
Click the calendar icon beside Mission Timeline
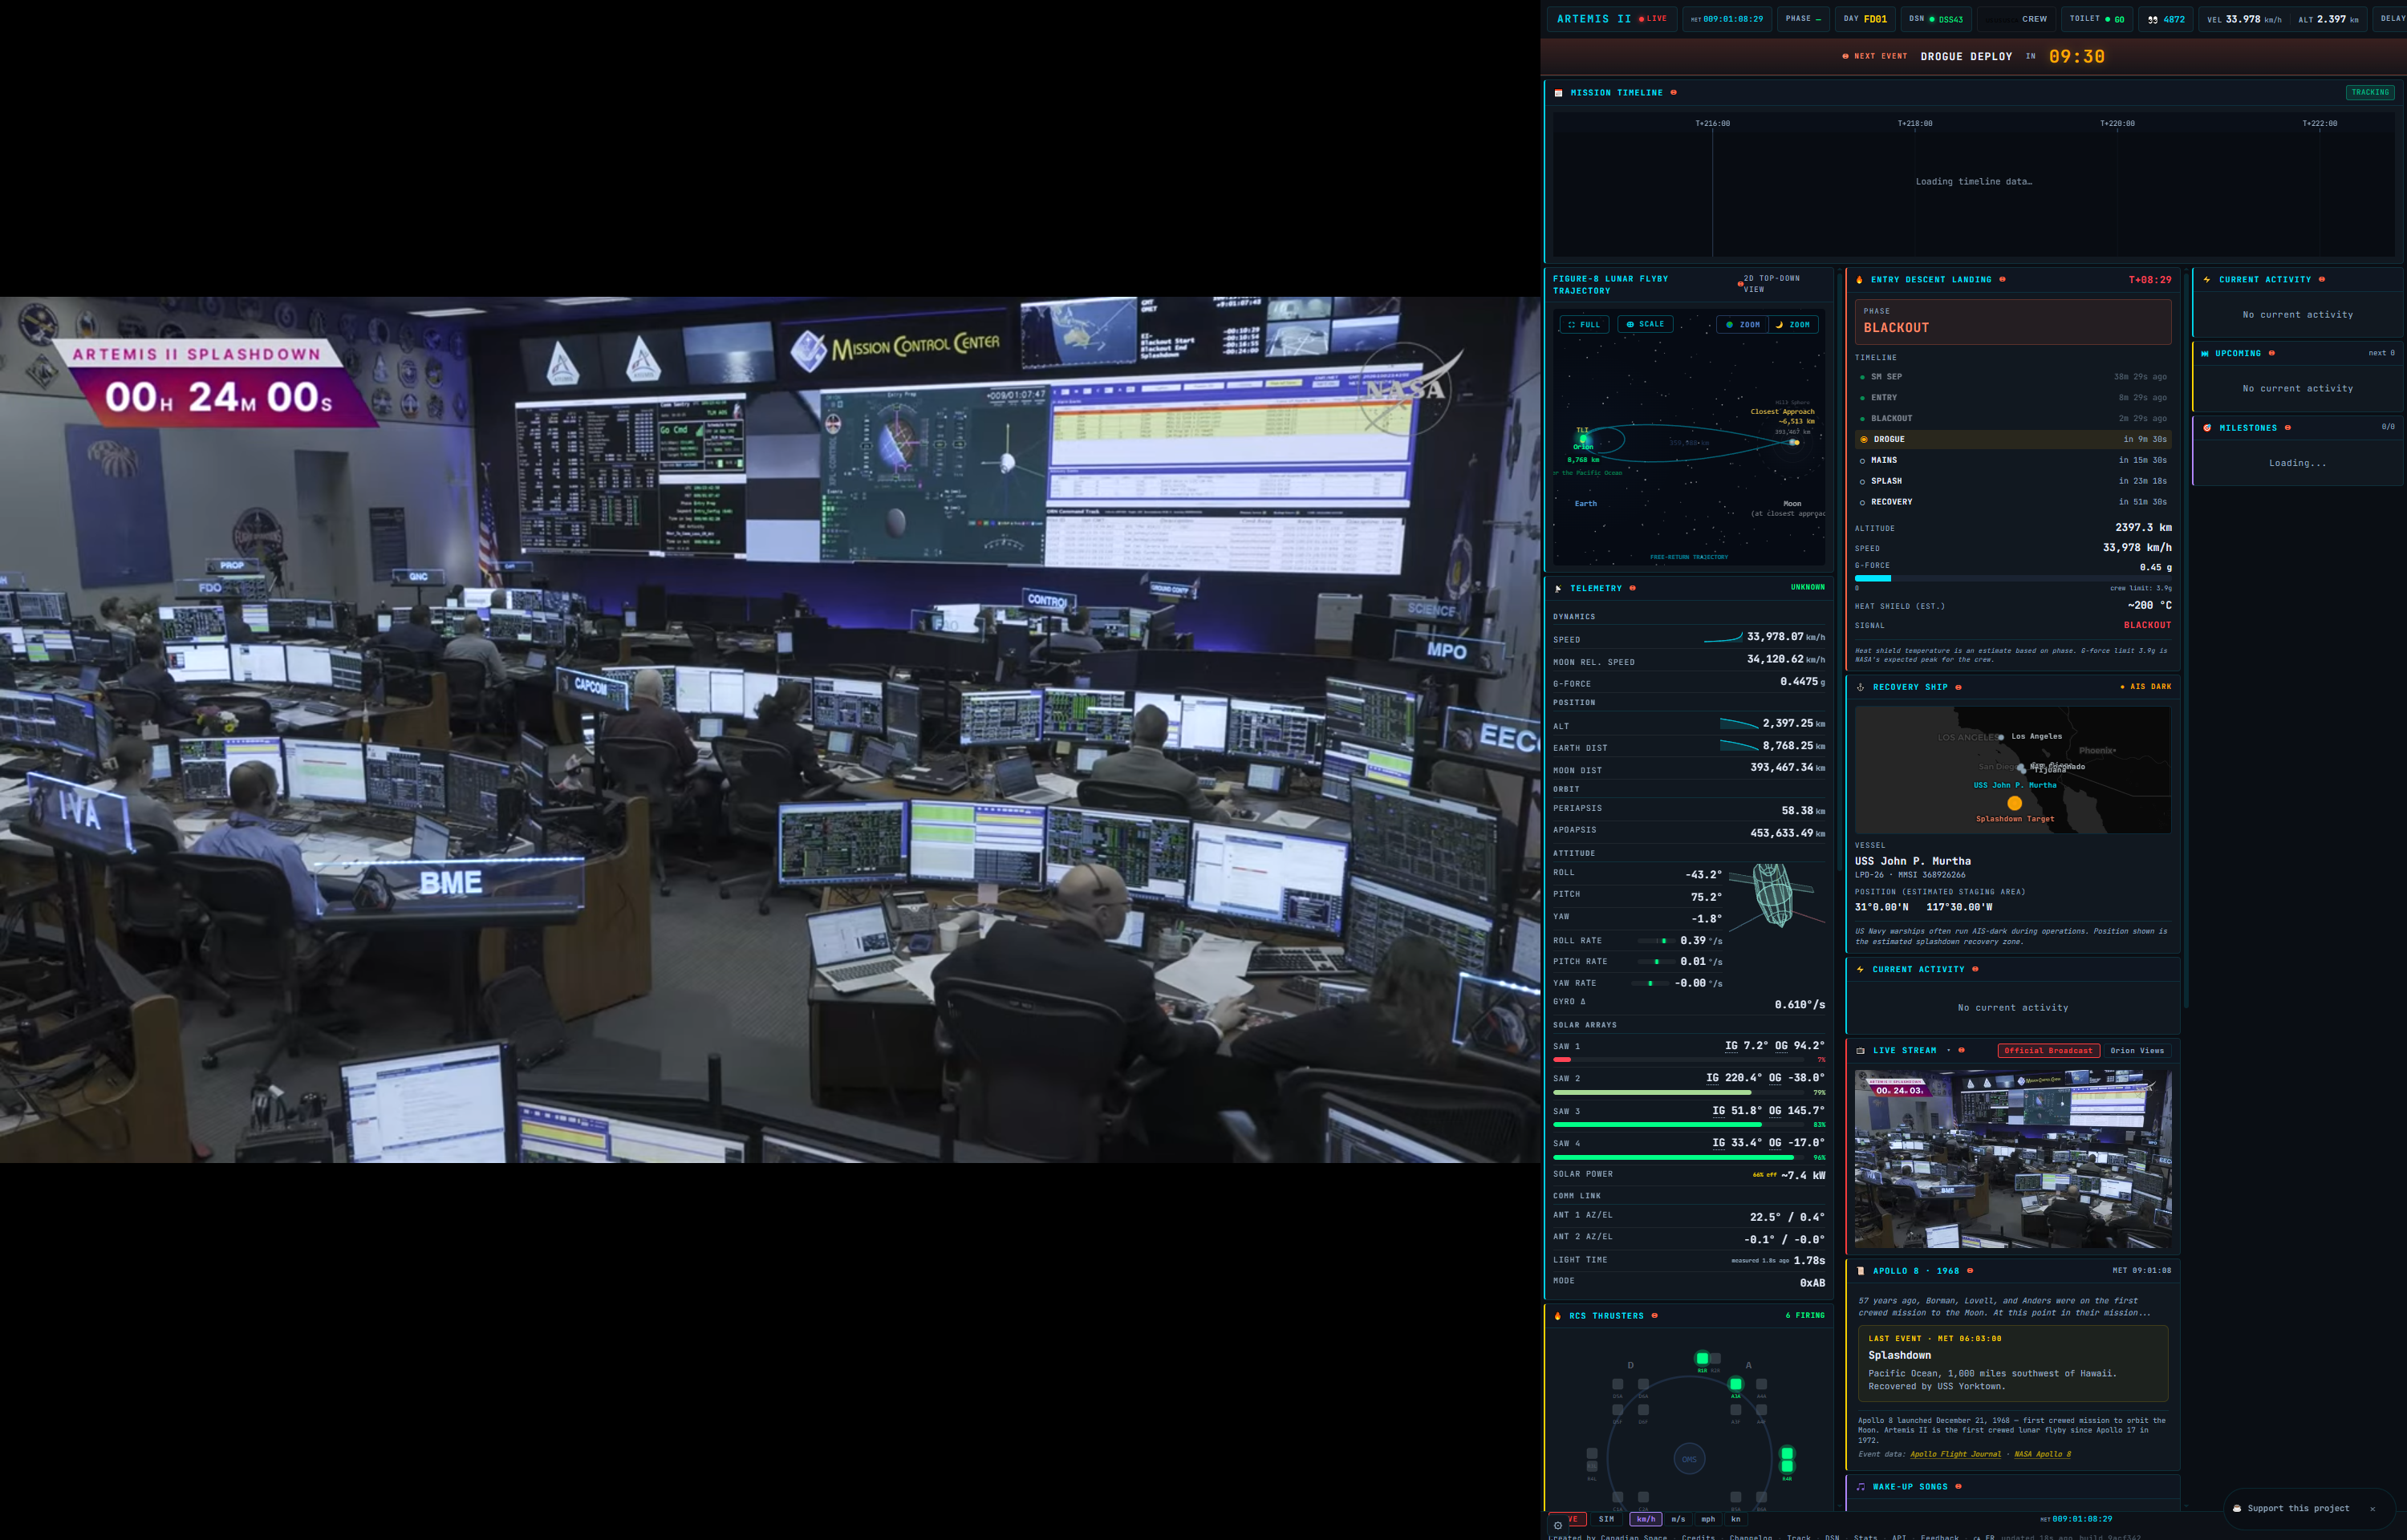click(1558, 93)
